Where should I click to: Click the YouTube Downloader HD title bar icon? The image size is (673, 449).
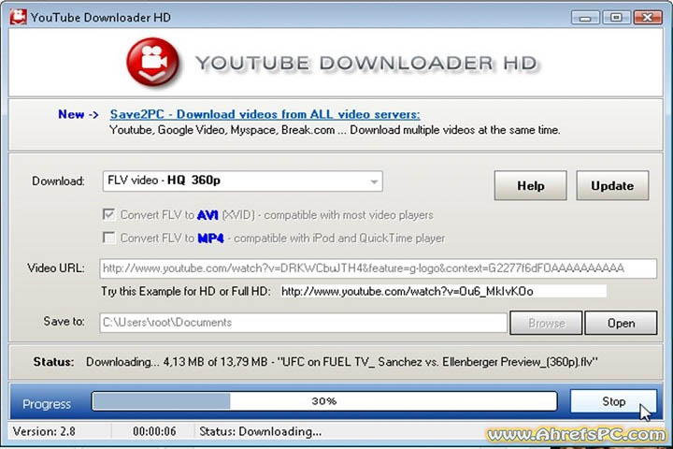[18, 17]
